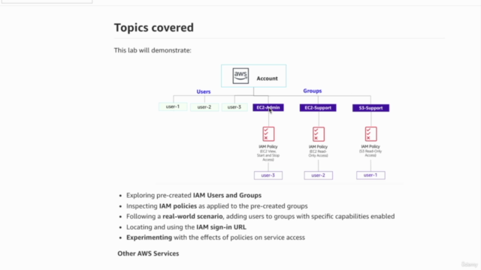Viewport: 481px width, 270px height.
Task: Click the bullet about the real-world scenario
Action: point(261,217)
